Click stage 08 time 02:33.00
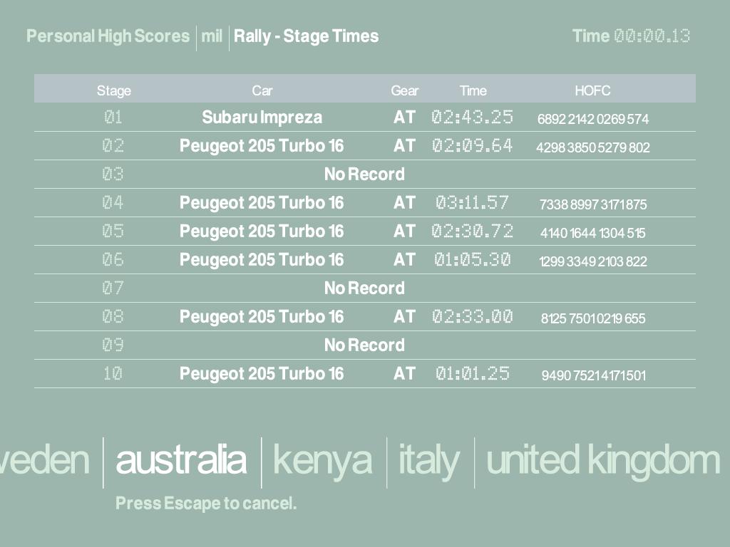 coord(472,317)
